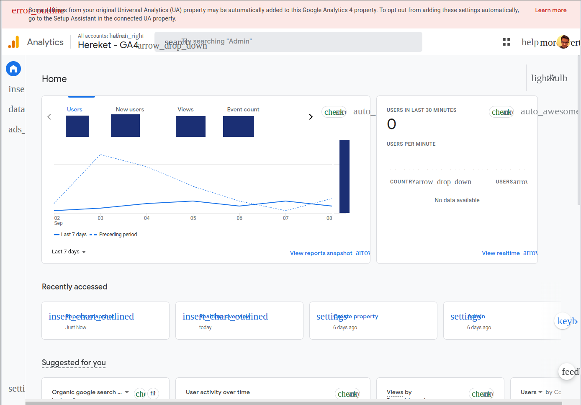Open the user account avatar

[564, 42]
